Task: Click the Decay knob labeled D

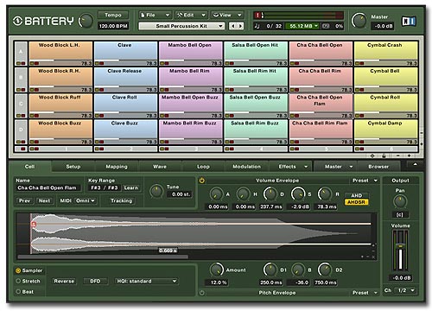Action: 270,194
